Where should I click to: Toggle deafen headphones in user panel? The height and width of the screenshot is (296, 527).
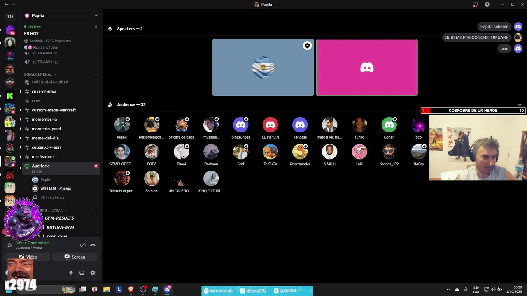(x=82, y=273)
